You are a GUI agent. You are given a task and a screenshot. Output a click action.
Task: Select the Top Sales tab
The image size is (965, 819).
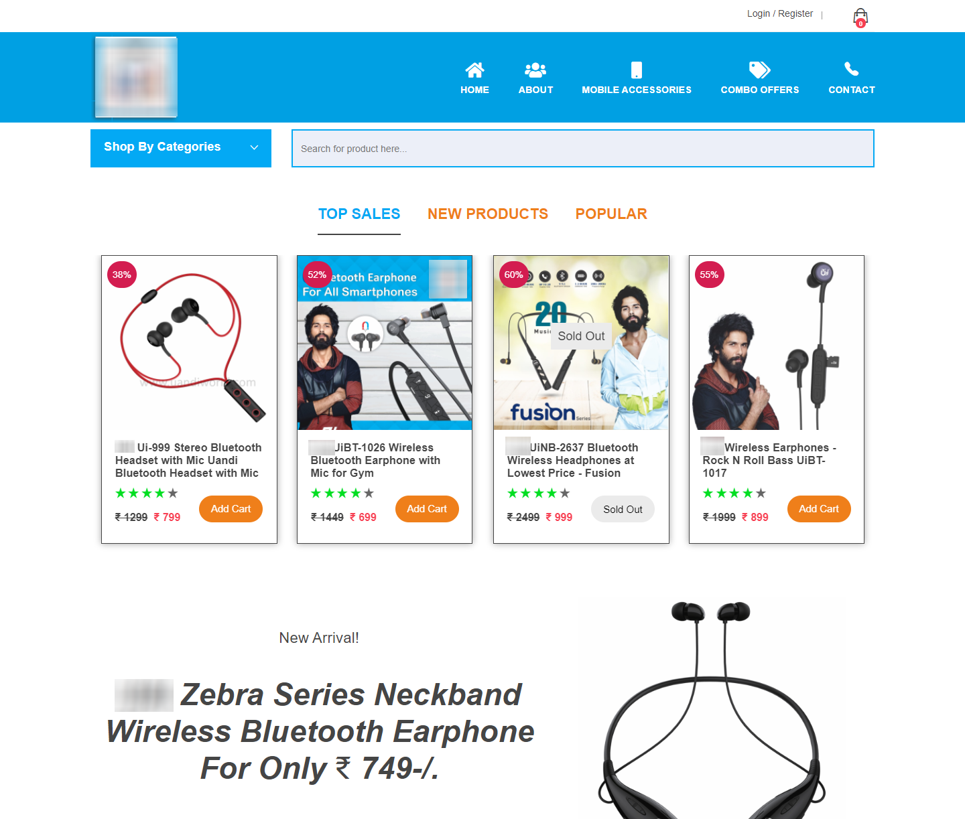pyautogui.click(x=359, y=214)
